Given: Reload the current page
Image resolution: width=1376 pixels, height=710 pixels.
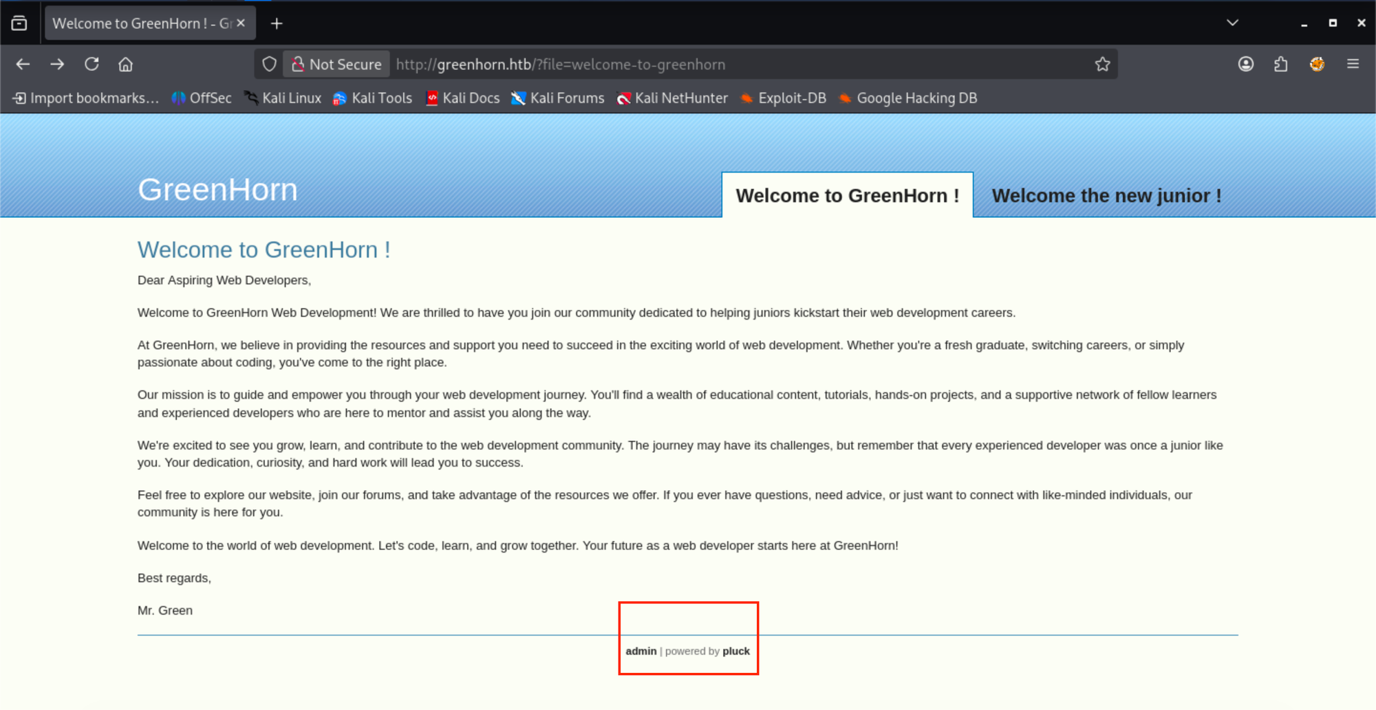Looking at the screenshot, I should pos(92,64).
